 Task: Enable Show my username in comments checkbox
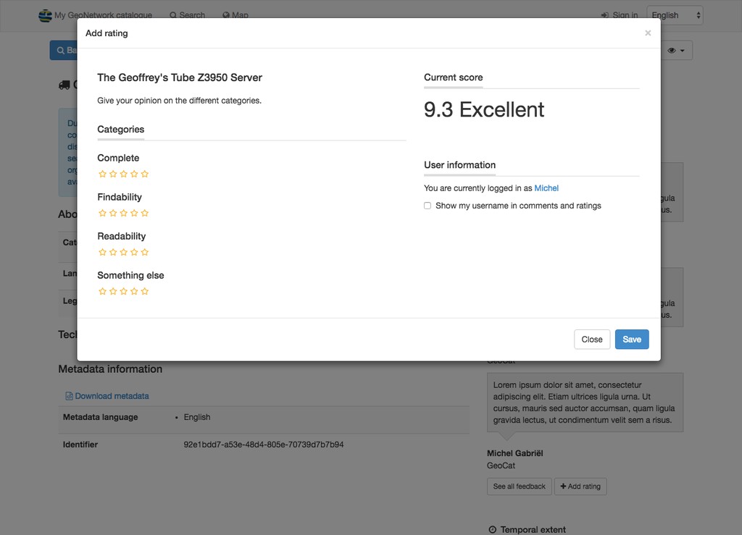click(x=428, y=206)
